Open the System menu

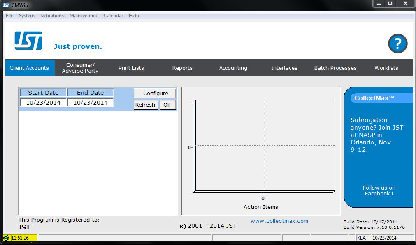pyautogui.click(x=27, y=16)
